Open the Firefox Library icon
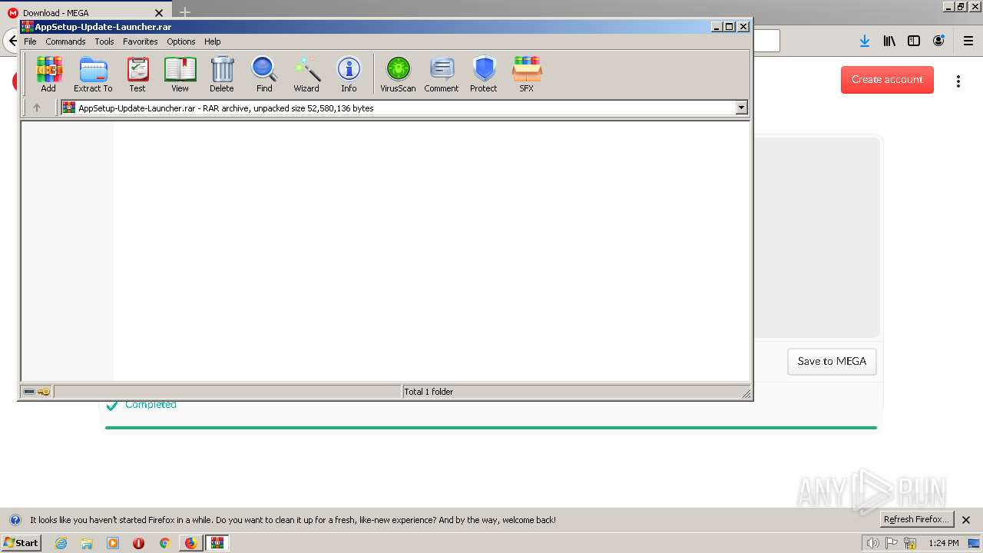 [x=889, y=41]
